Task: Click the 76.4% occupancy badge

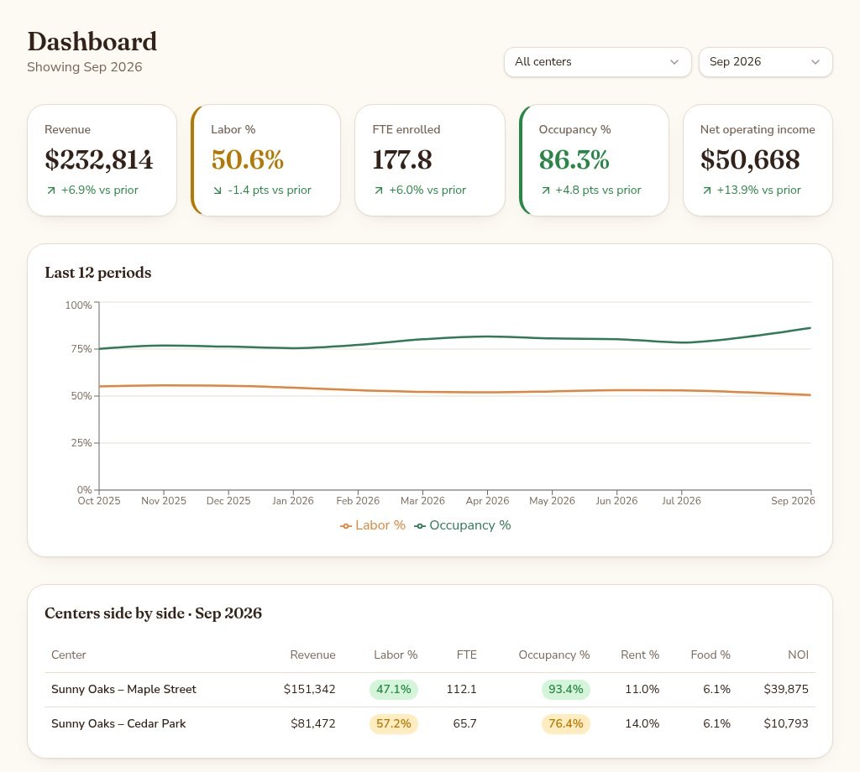Action: tap(565, 724)
